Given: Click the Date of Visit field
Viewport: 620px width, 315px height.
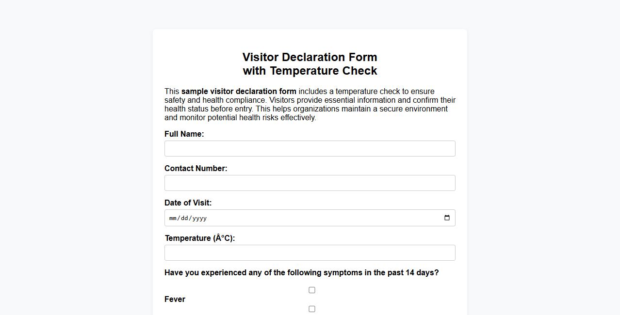Looking at the screenshot, I should 291,218.
